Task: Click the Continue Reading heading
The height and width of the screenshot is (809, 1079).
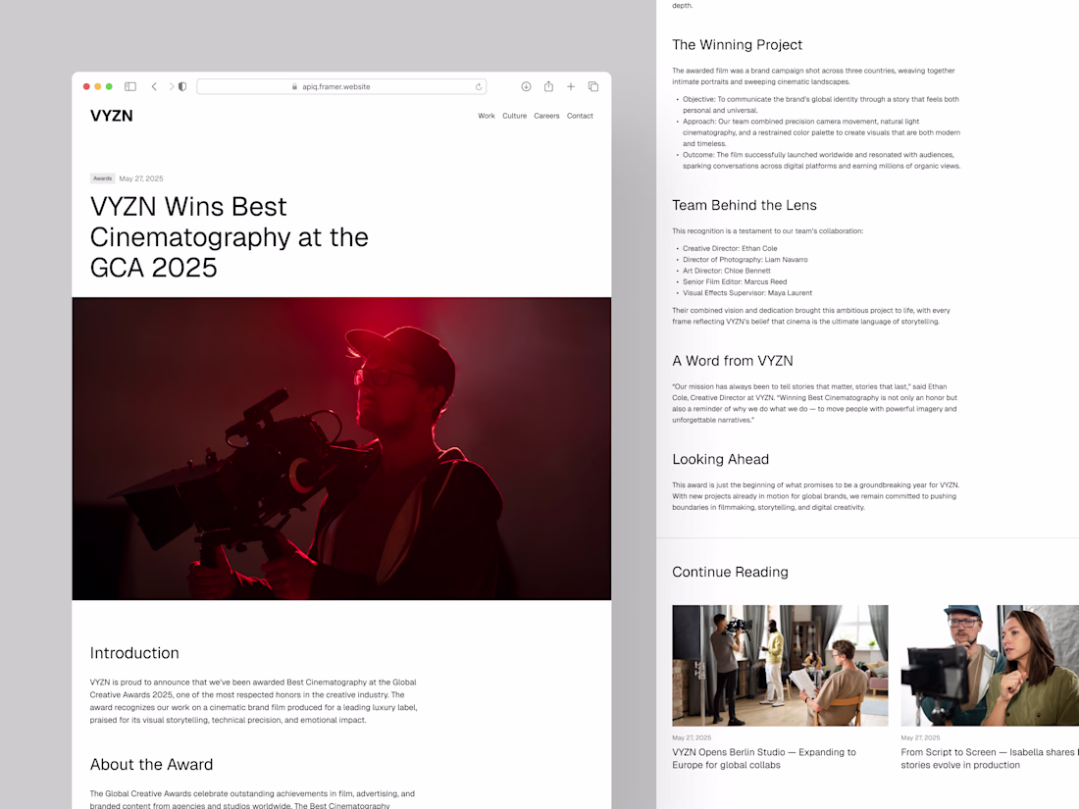Action: (x=730, y=572)
